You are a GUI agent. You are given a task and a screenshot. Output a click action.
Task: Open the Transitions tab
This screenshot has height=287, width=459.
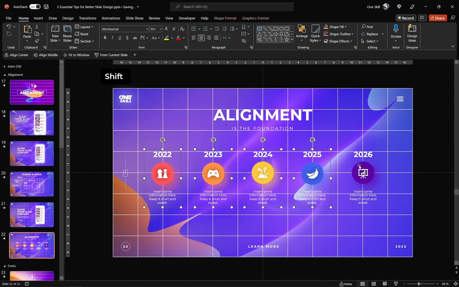coord(87,18)
